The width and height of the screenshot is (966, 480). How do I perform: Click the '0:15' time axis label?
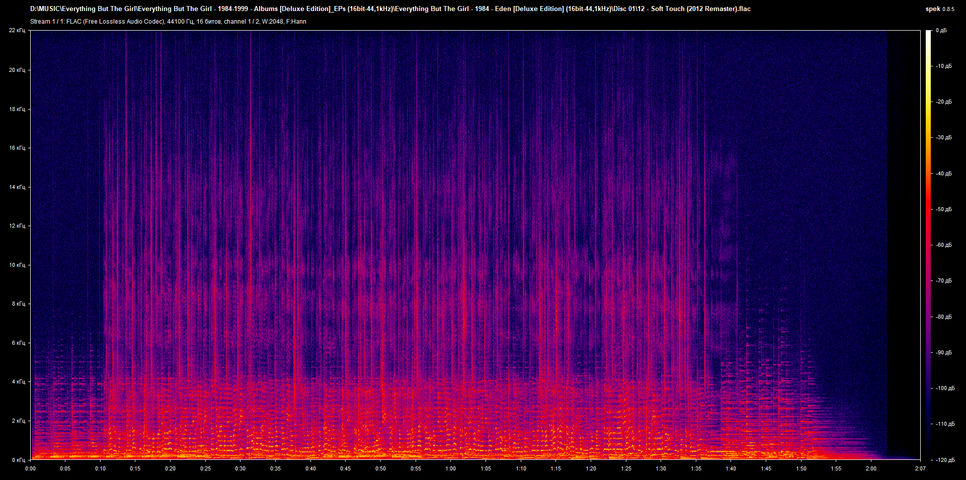[135, 468]
